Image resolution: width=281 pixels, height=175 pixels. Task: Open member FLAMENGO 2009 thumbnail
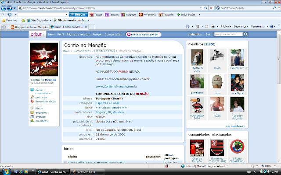[197, 105]
